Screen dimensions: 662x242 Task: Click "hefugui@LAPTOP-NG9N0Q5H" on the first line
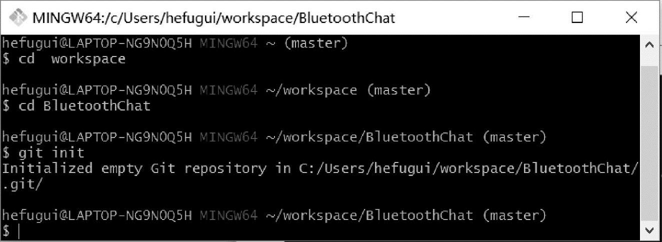97,43
